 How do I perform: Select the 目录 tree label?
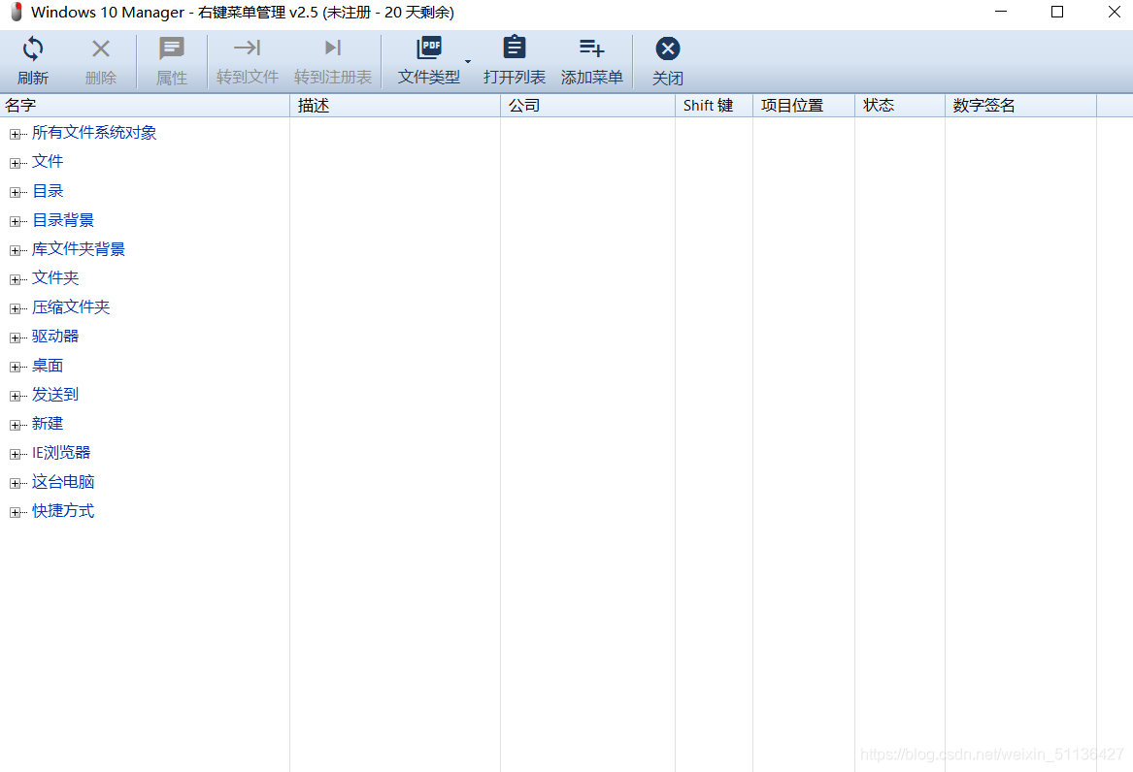(x=48, y=191)
